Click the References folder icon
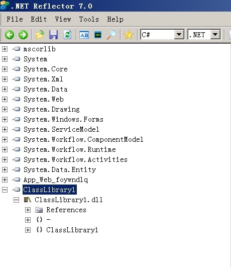The image size is (231, 267). coord(39,210)
